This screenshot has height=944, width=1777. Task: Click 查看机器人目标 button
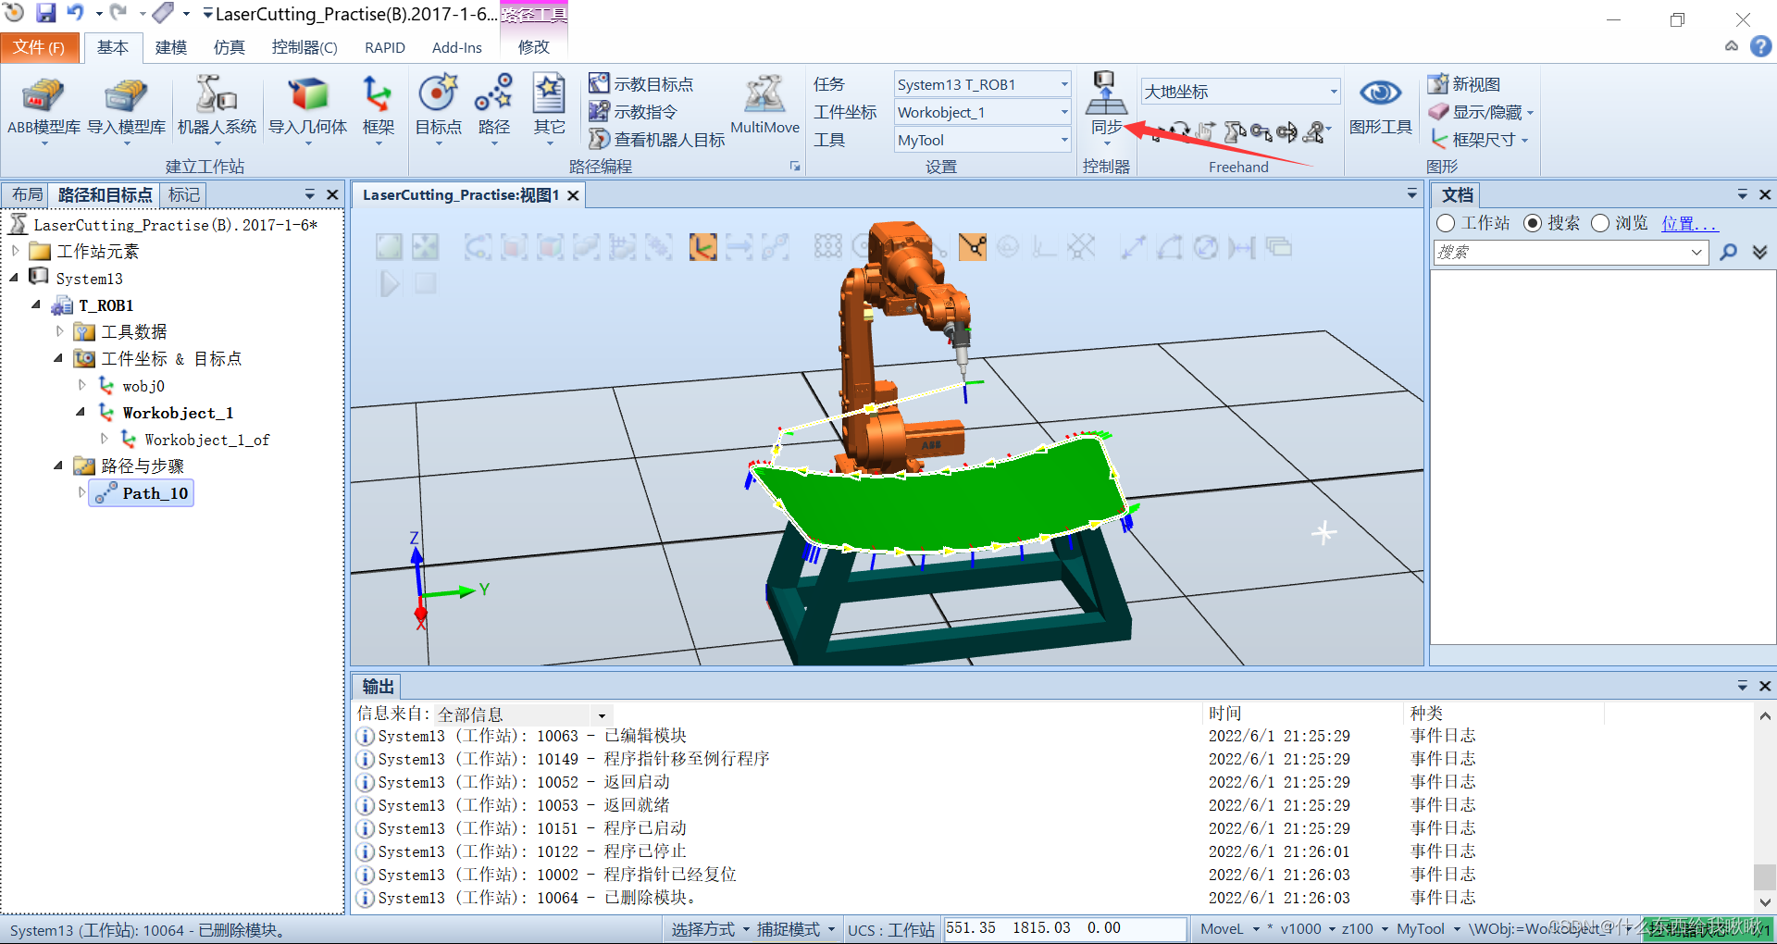pos(657,140)
